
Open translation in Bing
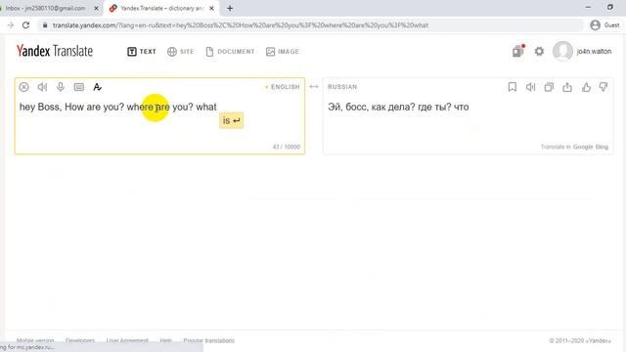point(602,147)
